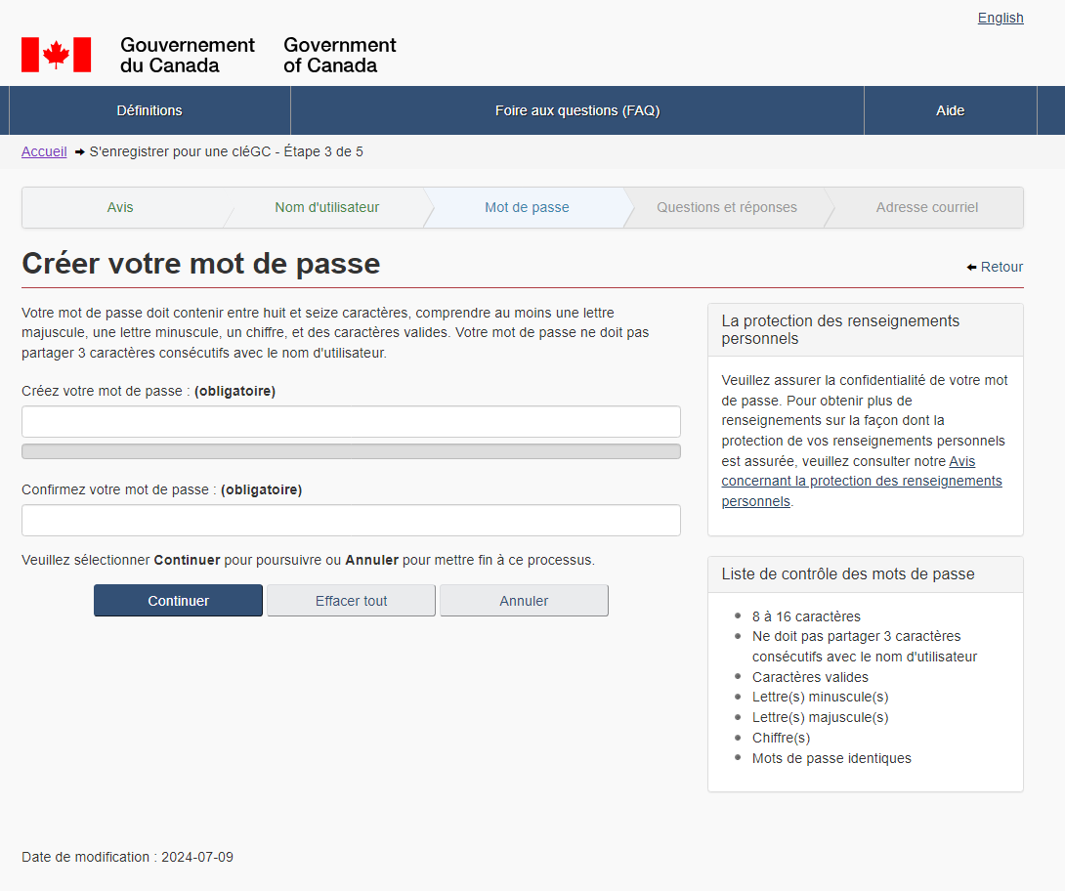The image size is (1065, 891).
Task: Open the privacy notice (Avis concernant la protection) link
Action: [x=862, y=481]
